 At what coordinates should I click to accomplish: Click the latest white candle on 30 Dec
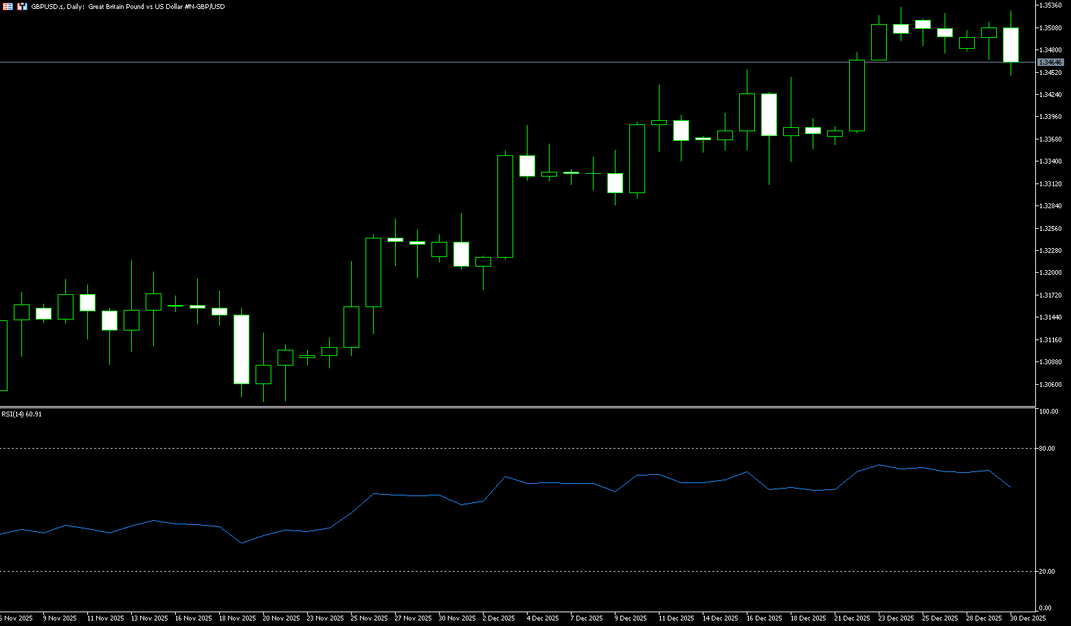click(1011, 45)
